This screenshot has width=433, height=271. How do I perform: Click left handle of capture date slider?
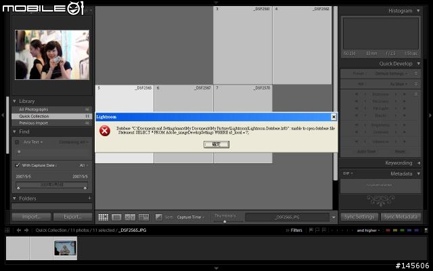coord(18,188)
